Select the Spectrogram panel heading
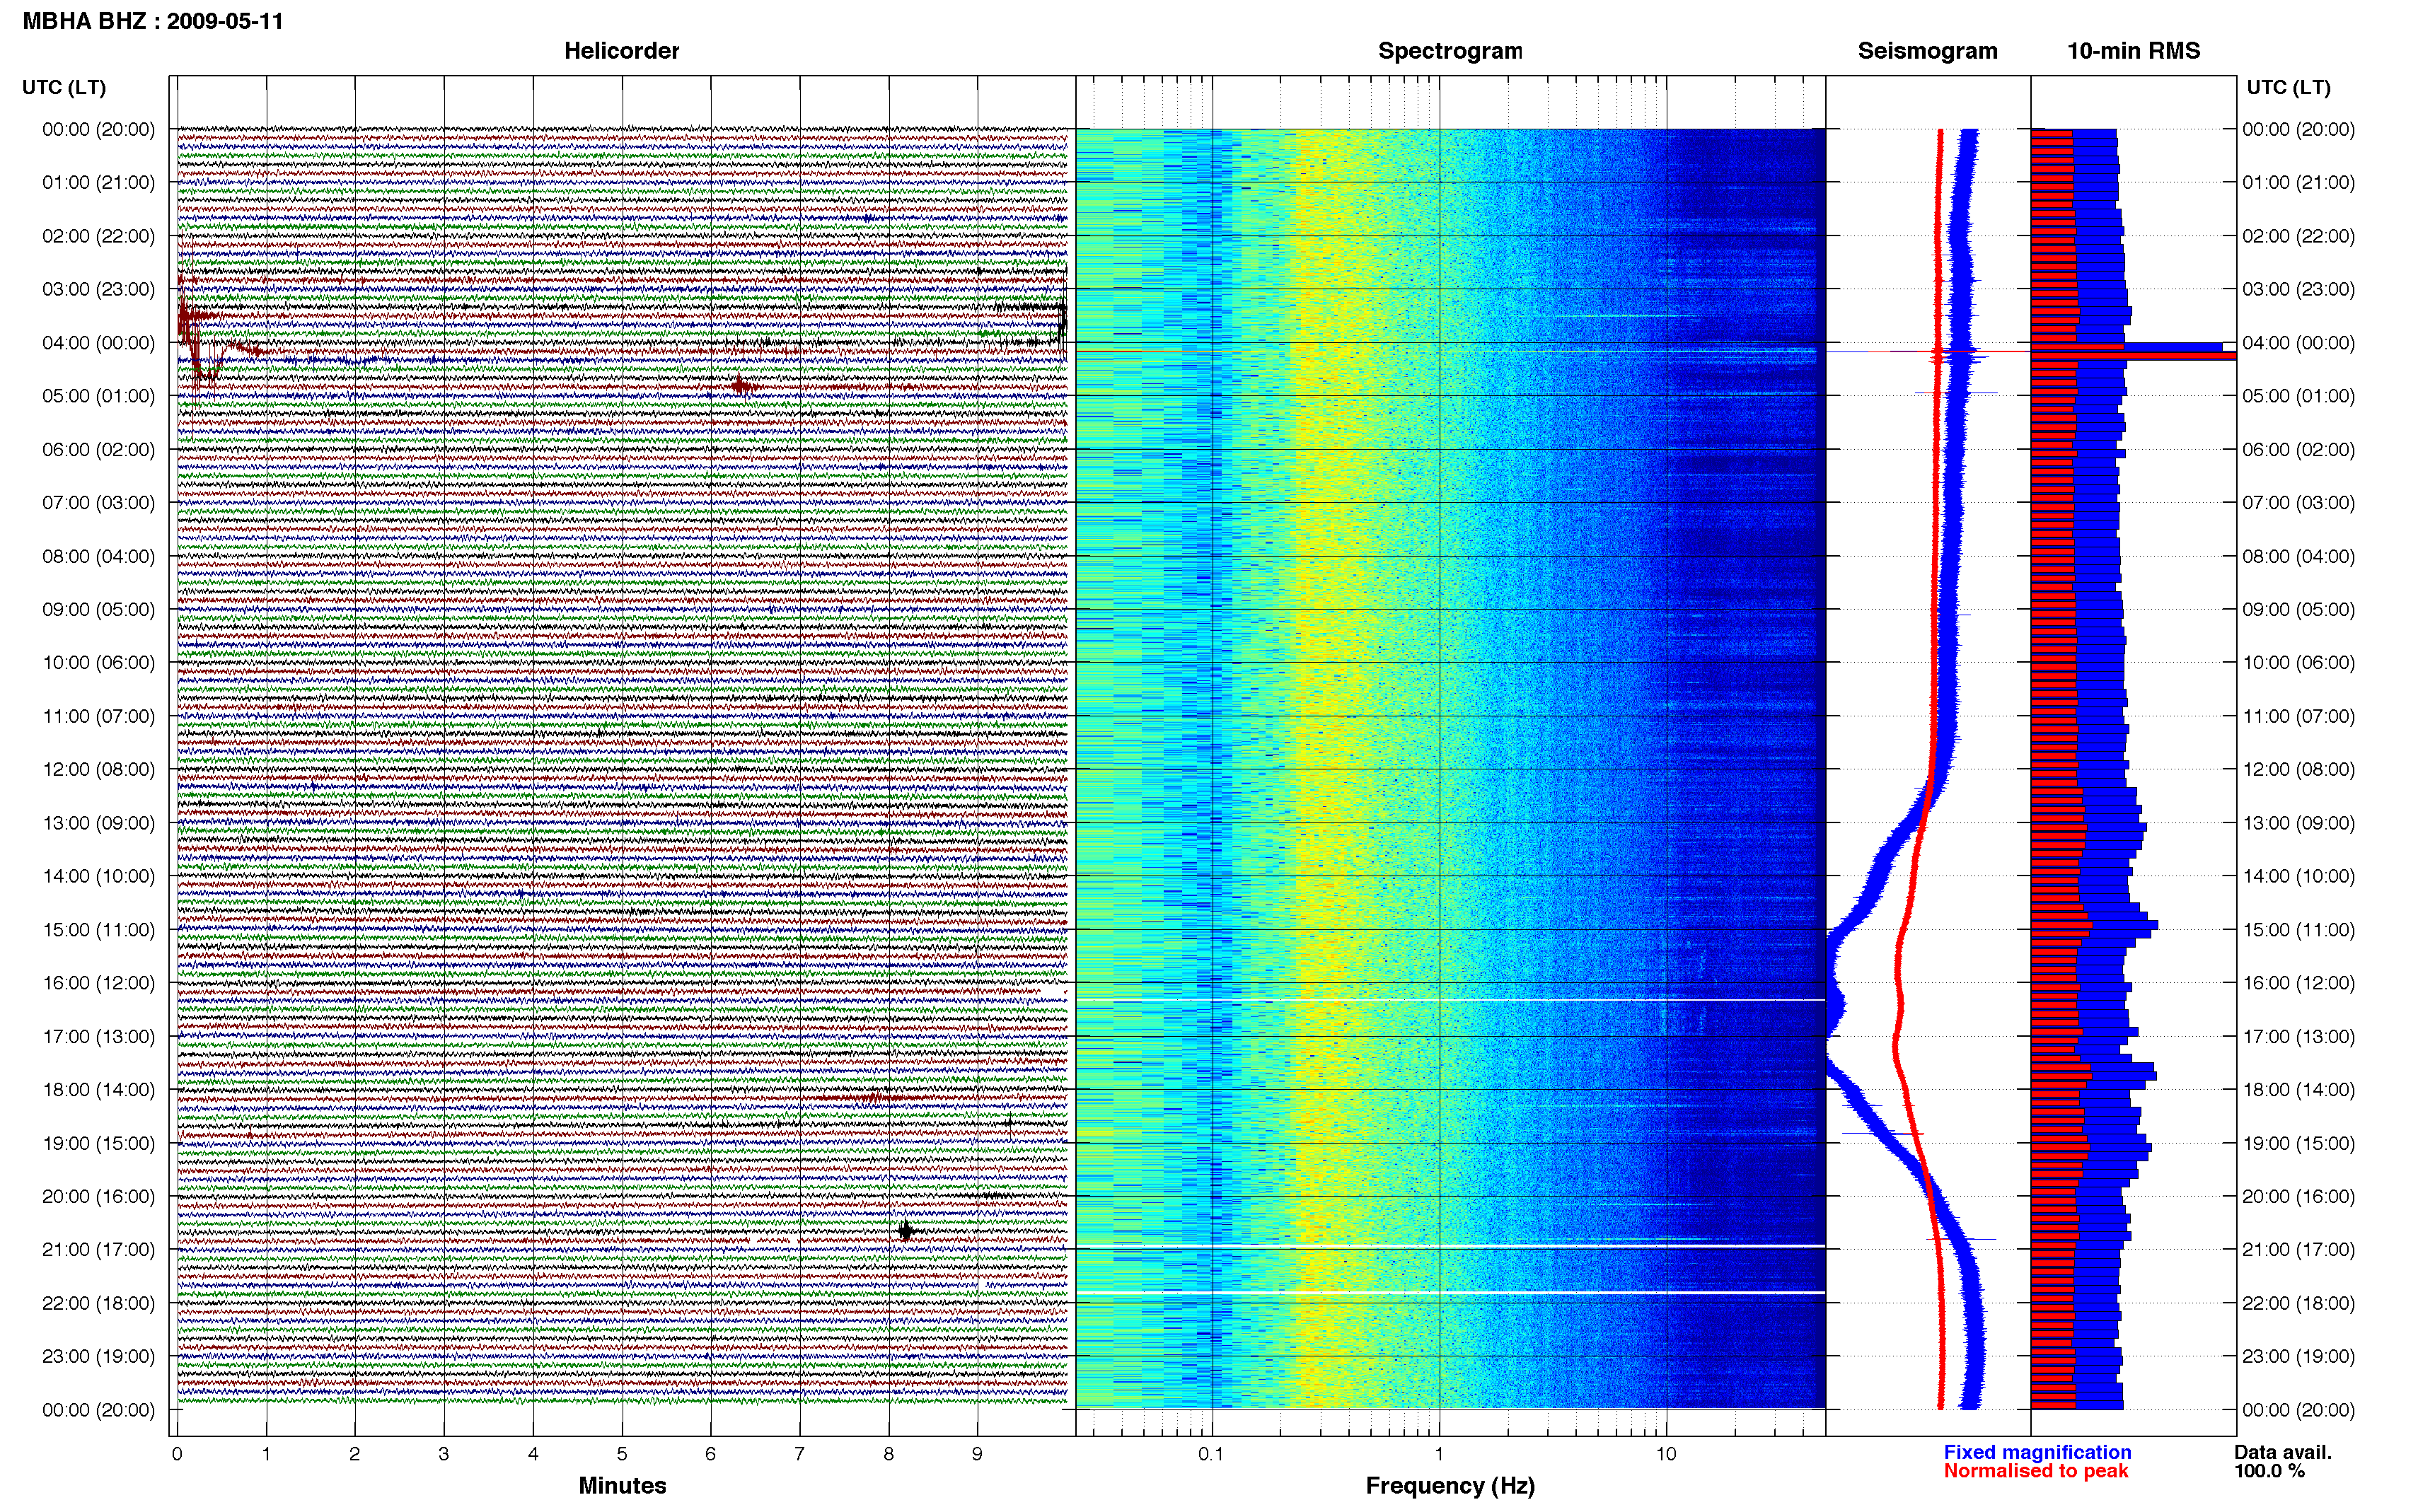 tap(1450, 51)
